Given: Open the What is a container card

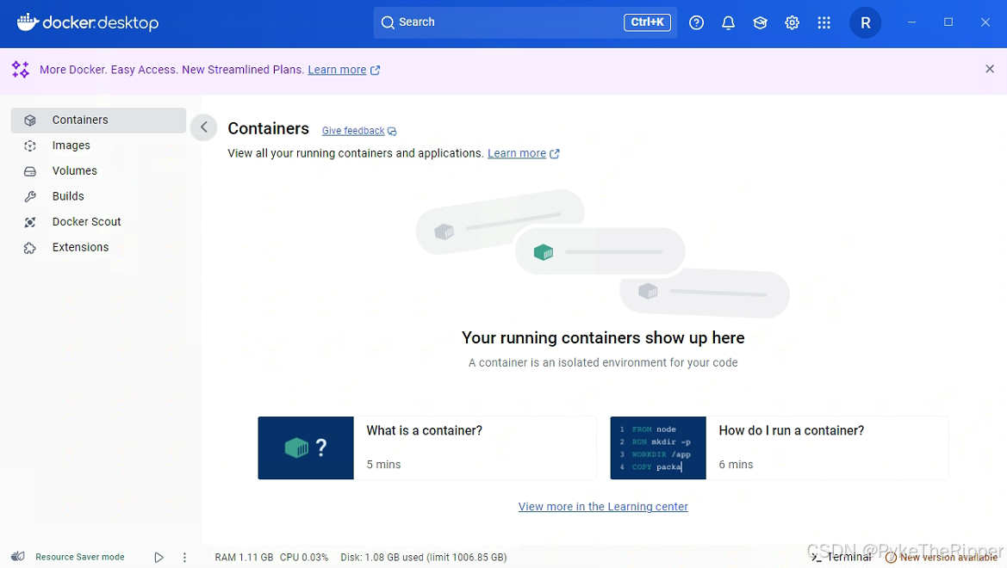Looking at the screenshot, I should point(426,448).
